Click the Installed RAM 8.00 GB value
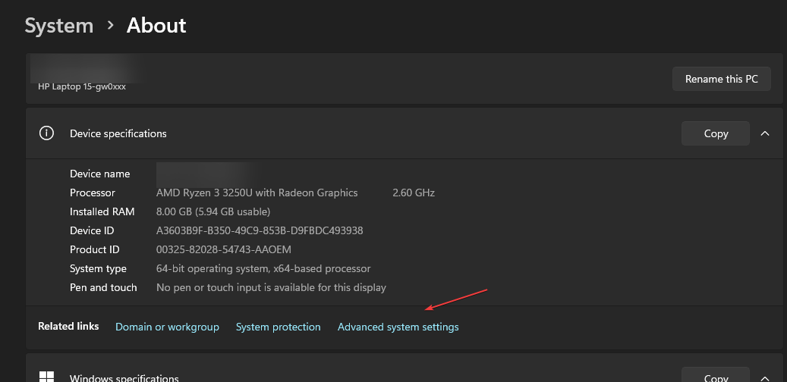This screenshot has height=382, width=787. tap(212, 211)
